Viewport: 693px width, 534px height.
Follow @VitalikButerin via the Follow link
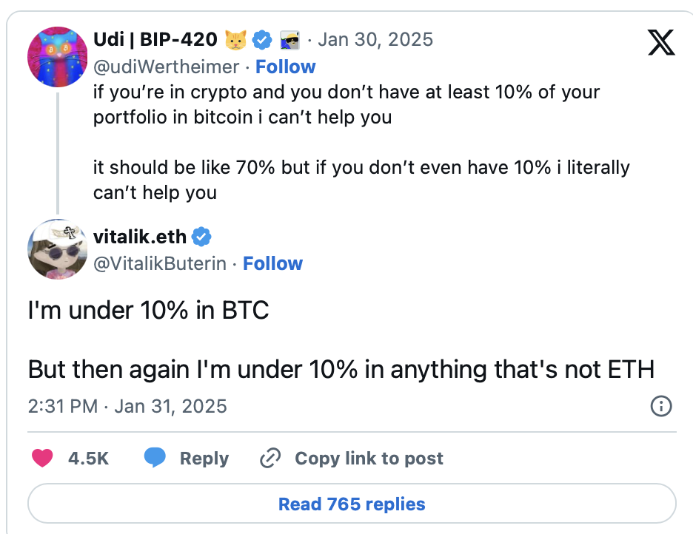[272, 263]
